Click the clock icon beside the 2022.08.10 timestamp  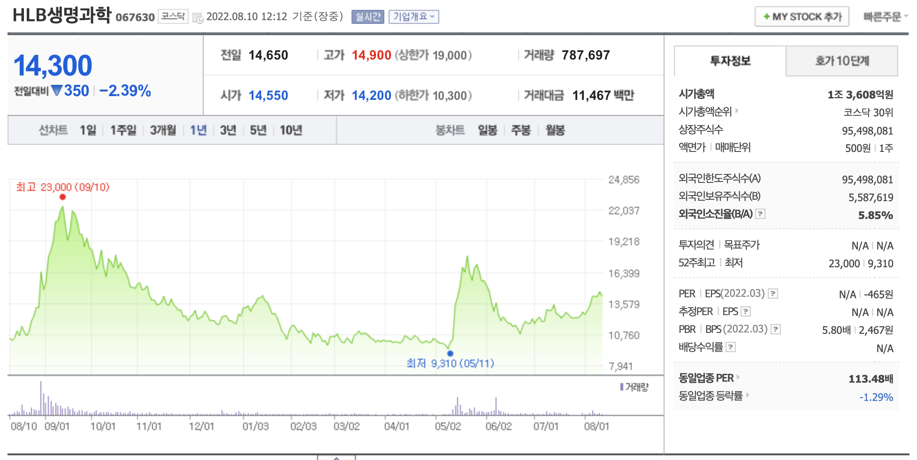(x=198, y=18)
